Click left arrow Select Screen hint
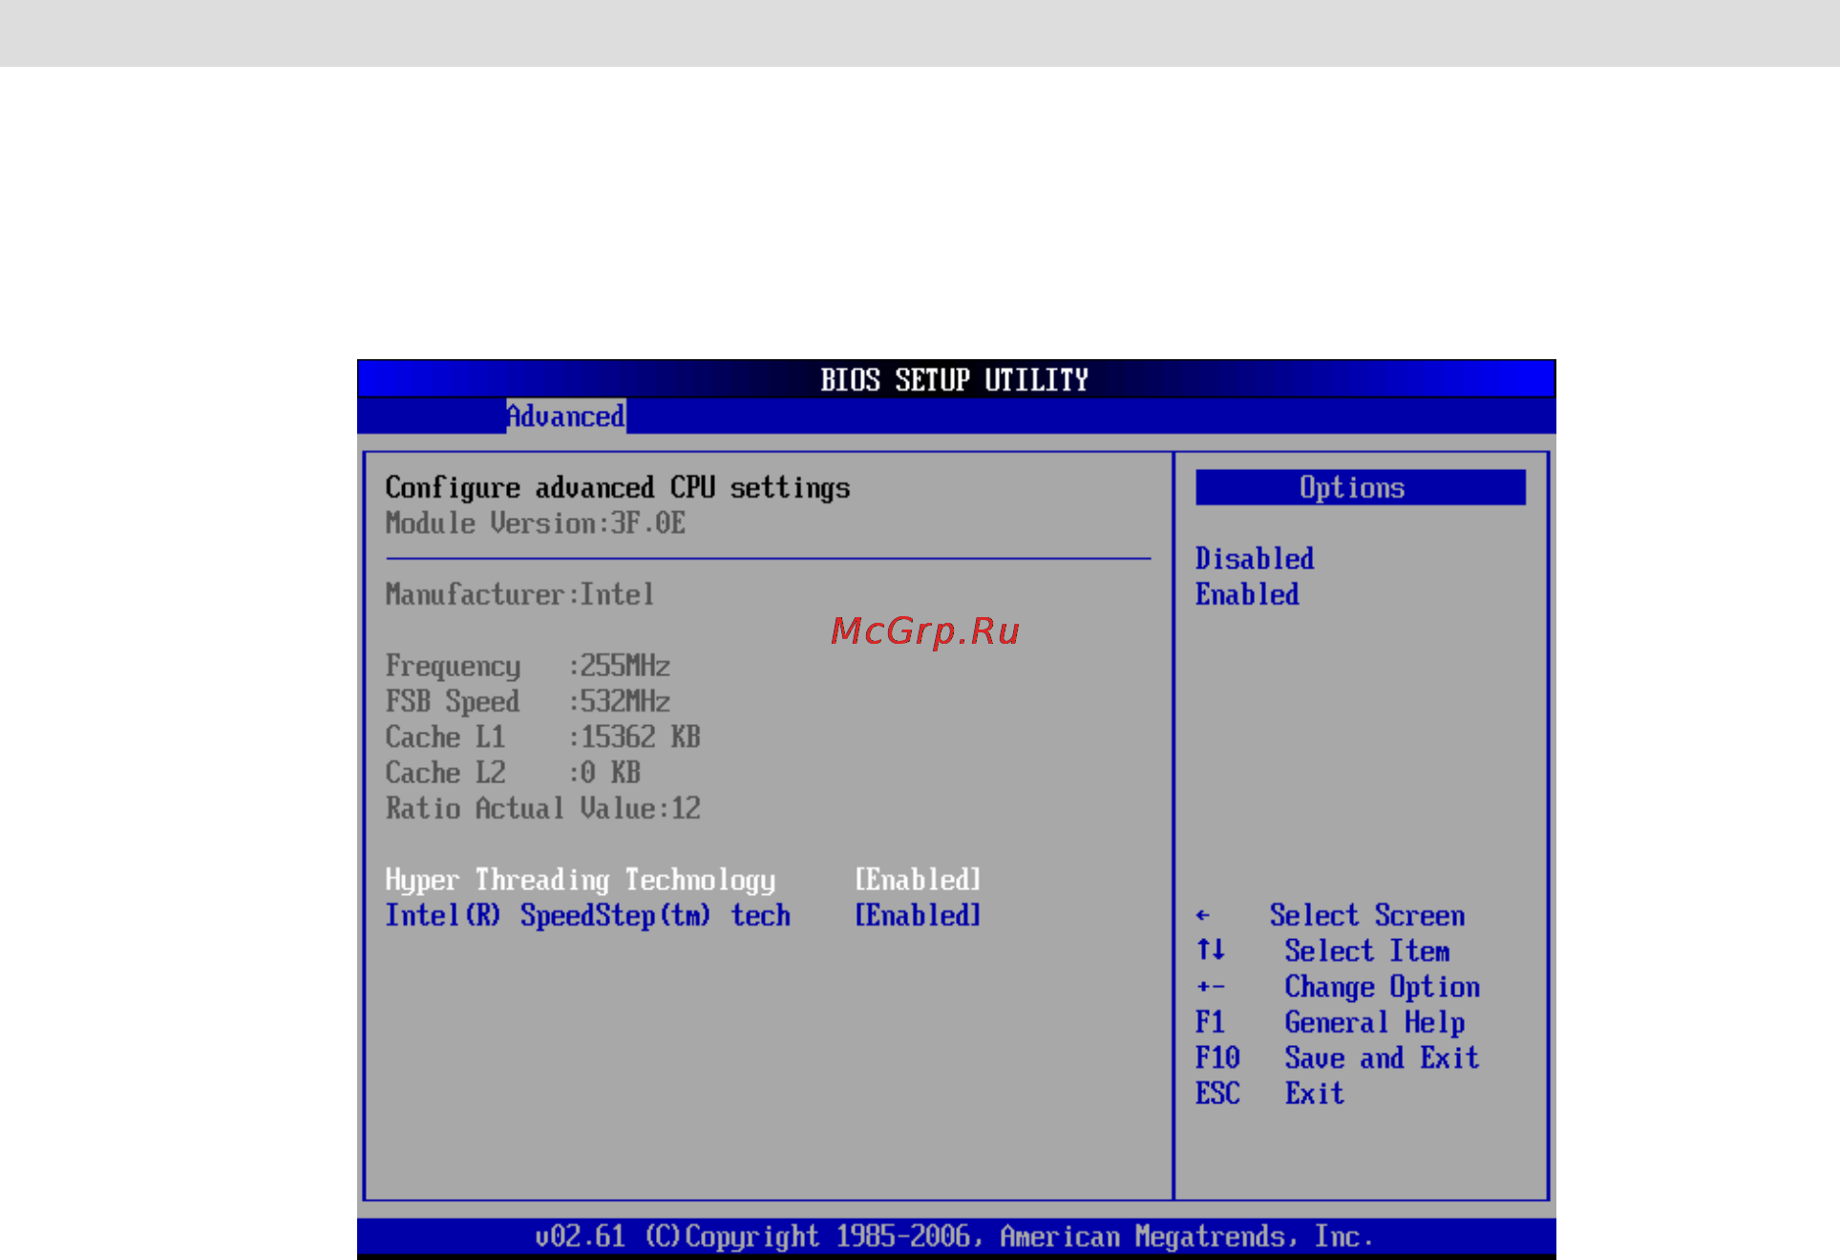The height and width of the screenshot is (1260, 1840). pyautogui.click(x=1330, y=915)
